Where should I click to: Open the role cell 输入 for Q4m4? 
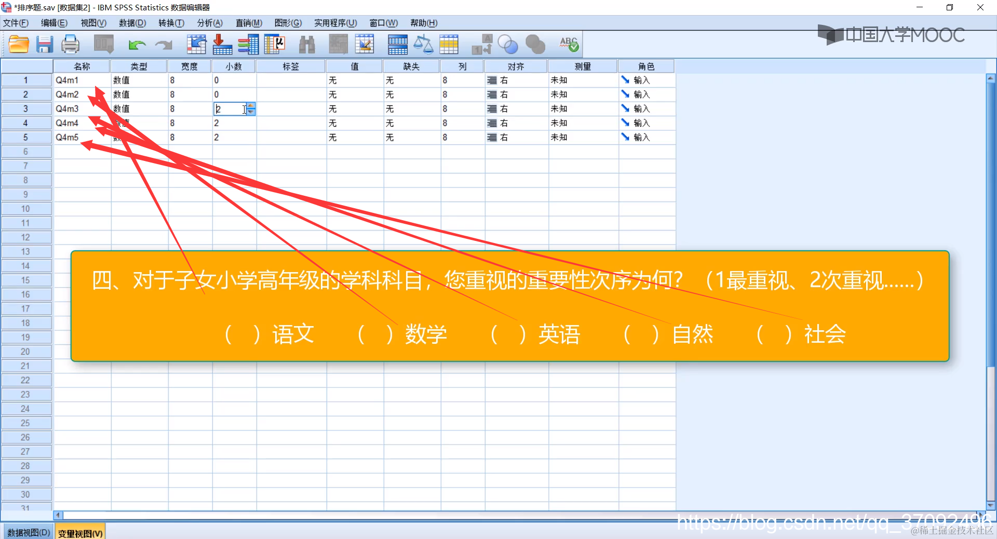click(x=647, y=123)
